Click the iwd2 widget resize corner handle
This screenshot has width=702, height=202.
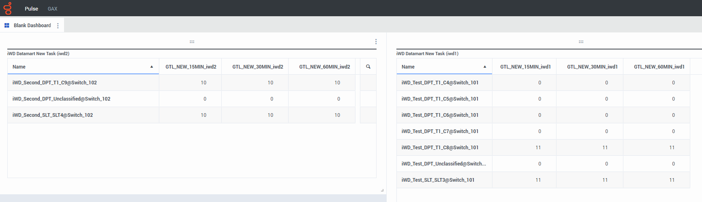point(382,190)
